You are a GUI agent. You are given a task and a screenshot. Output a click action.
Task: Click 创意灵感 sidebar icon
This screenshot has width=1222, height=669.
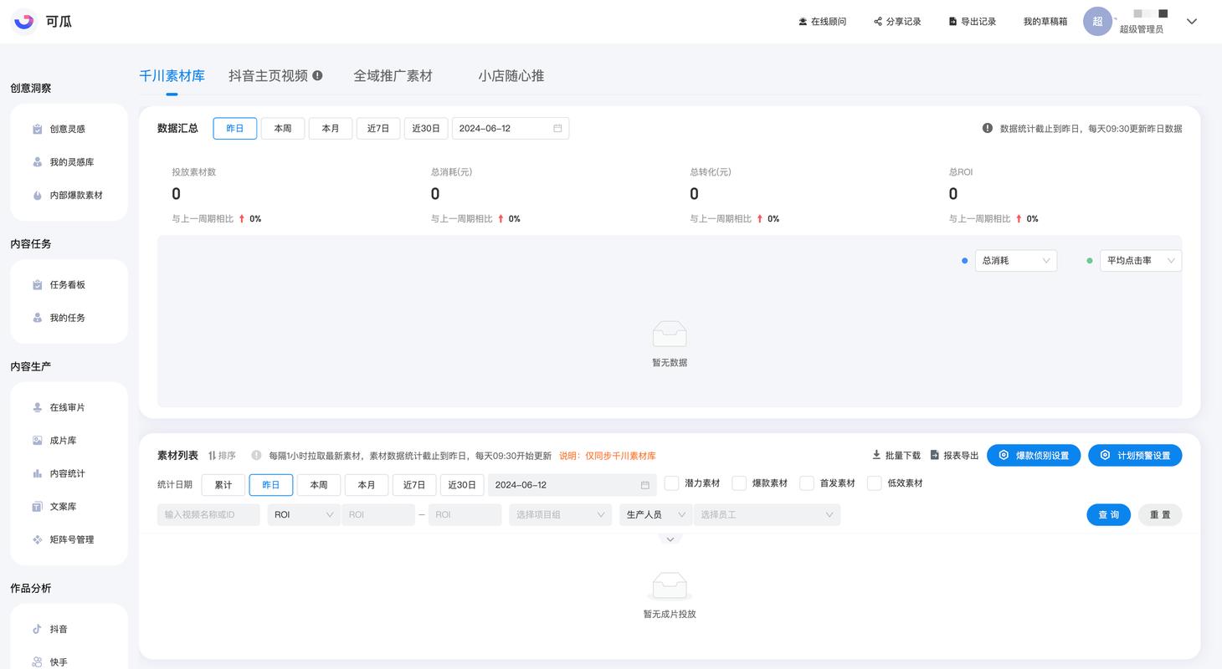(38, 129)
